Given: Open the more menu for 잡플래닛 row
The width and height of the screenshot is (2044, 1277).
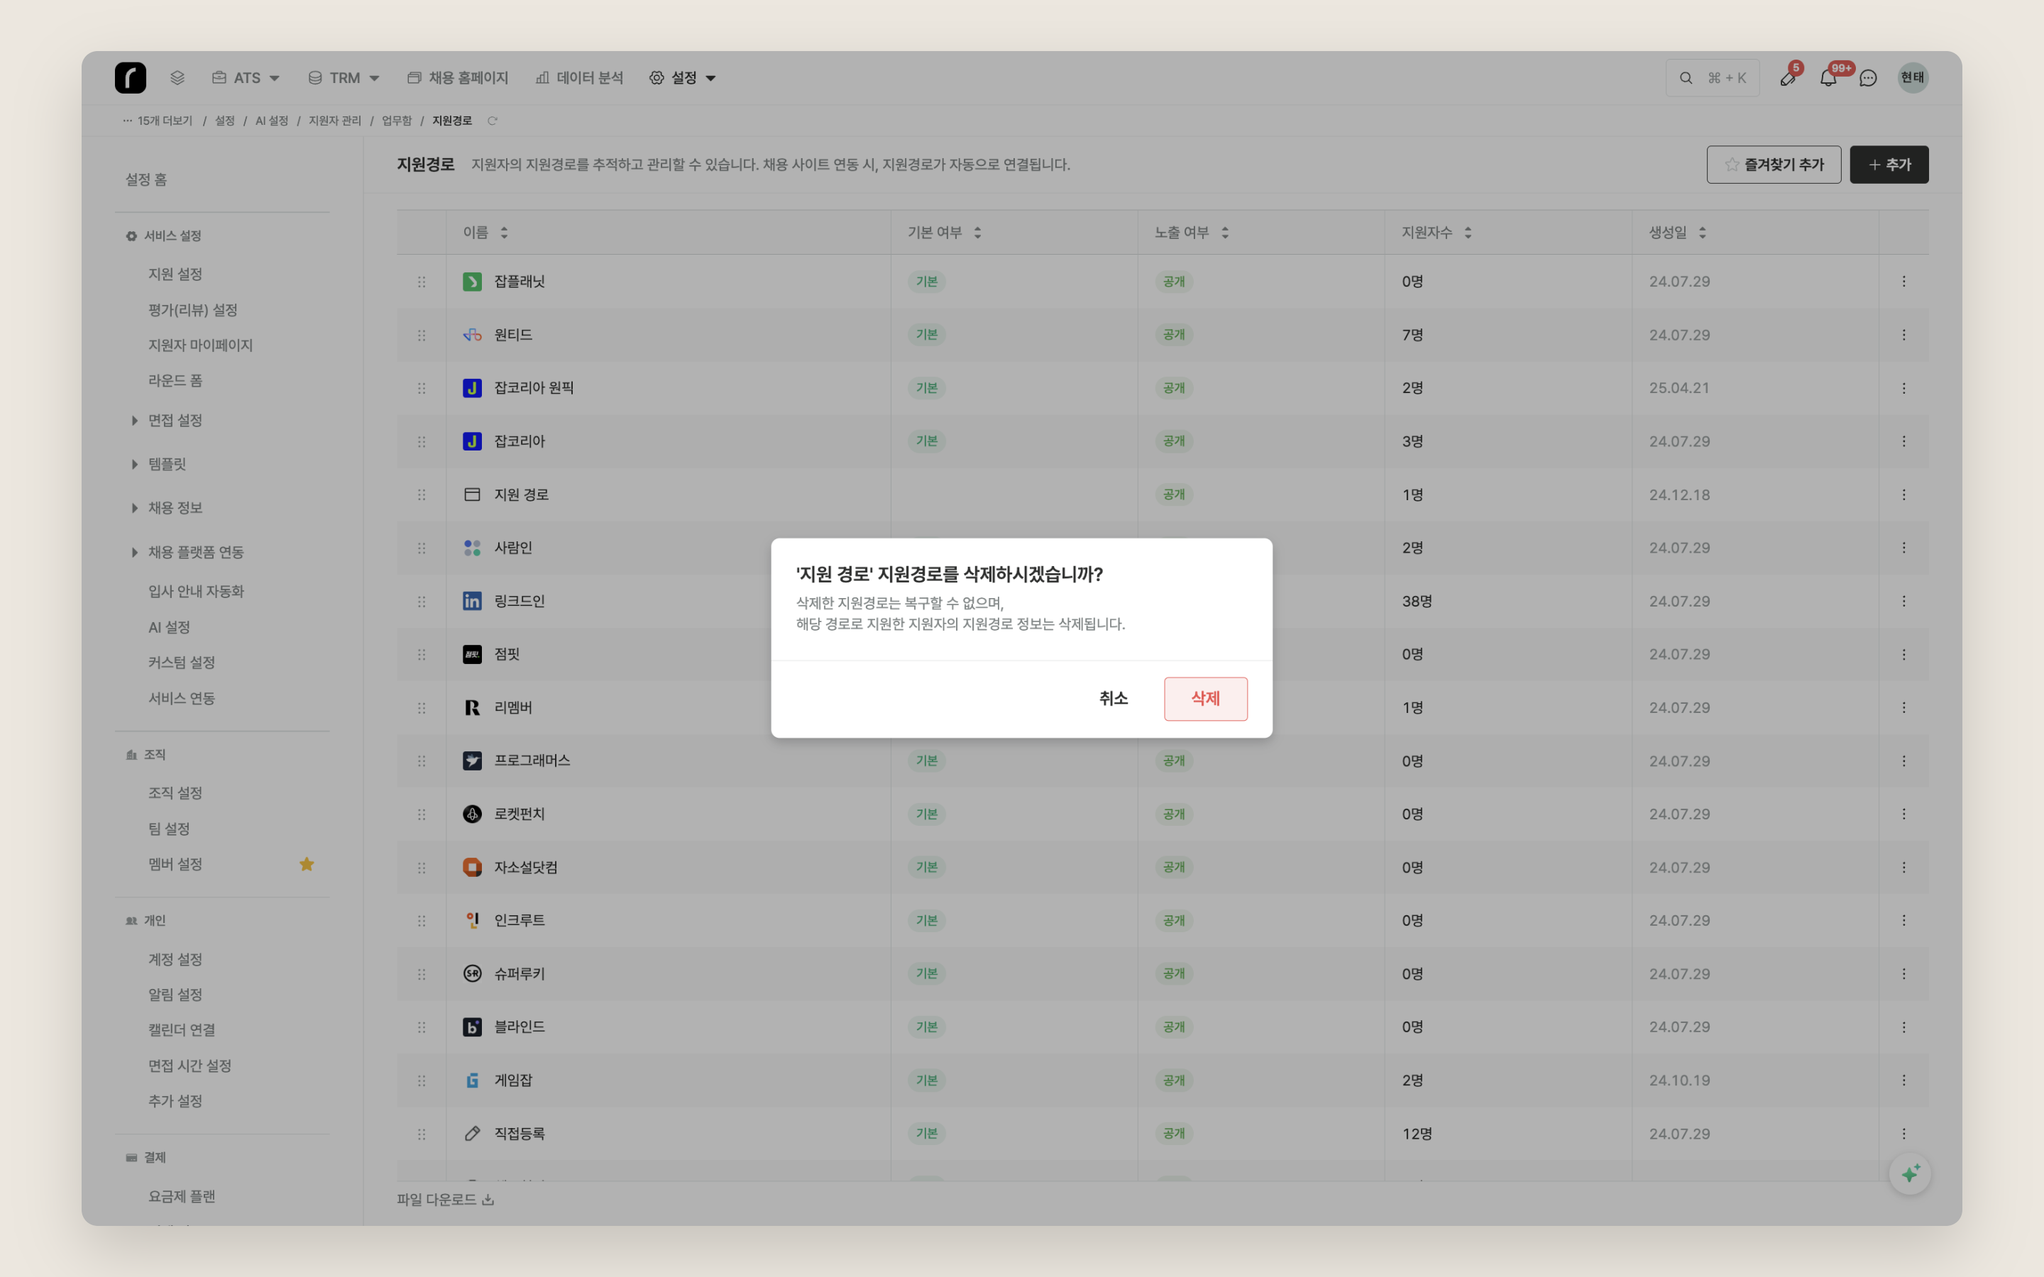Looking at the screenshot, I should pos(1903,281).
